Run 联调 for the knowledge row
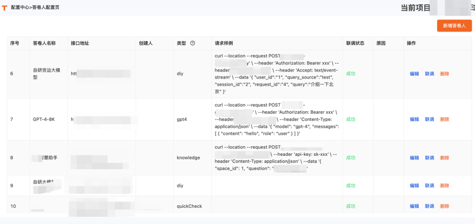The image size is (475, 224). coord(429,158)
